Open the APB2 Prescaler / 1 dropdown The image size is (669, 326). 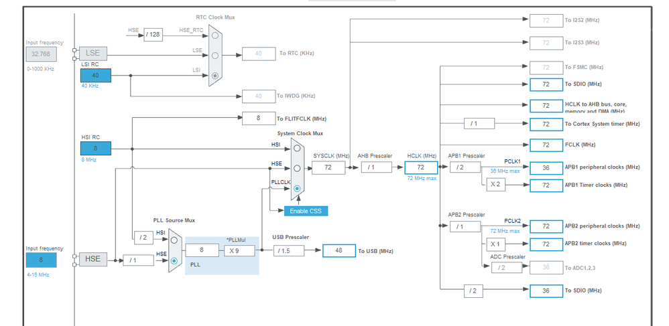click(x=465, y=227)
